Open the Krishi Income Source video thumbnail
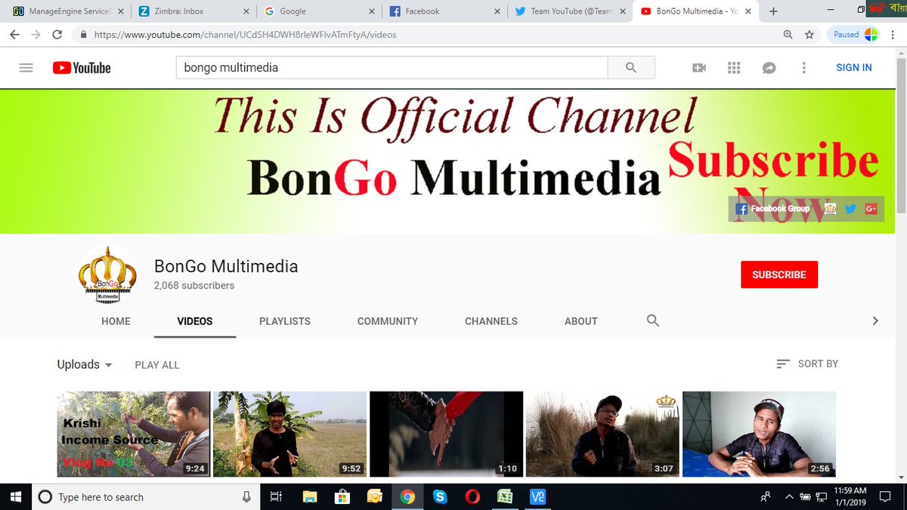Screen dimensions: 907x510 134,434
